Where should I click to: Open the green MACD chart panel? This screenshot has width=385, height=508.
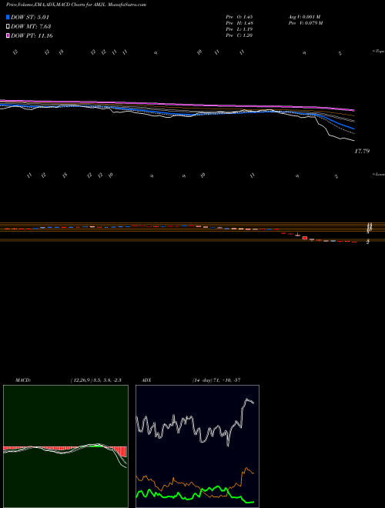click(65, 446)
